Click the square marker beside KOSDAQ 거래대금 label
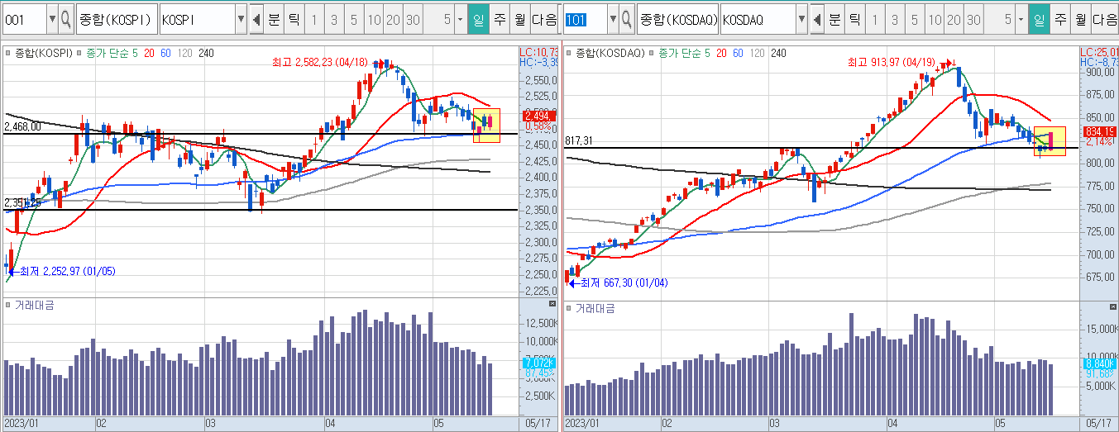This screenshot has height=432, width=1119. [570, 307]
